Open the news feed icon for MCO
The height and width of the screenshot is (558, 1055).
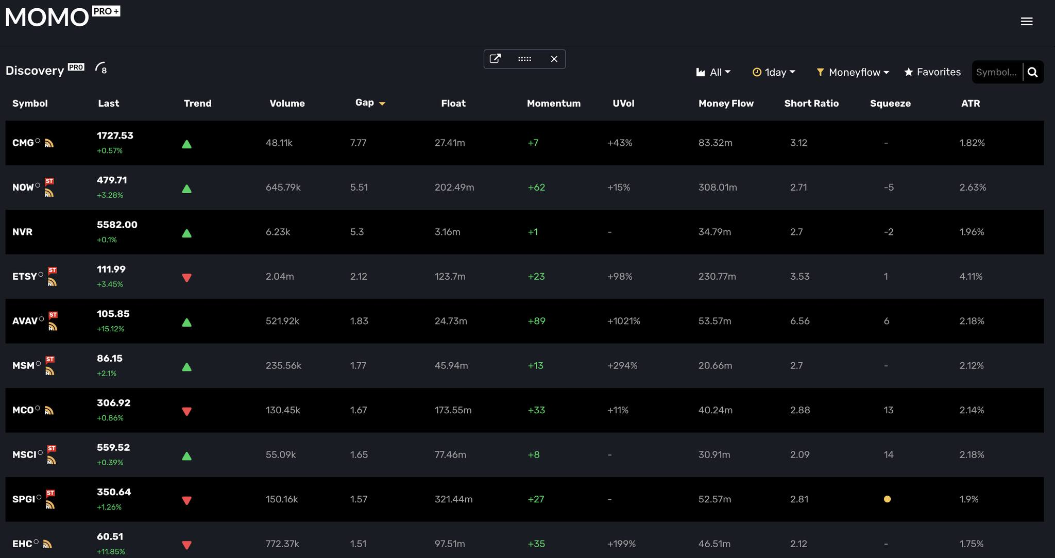49,411
